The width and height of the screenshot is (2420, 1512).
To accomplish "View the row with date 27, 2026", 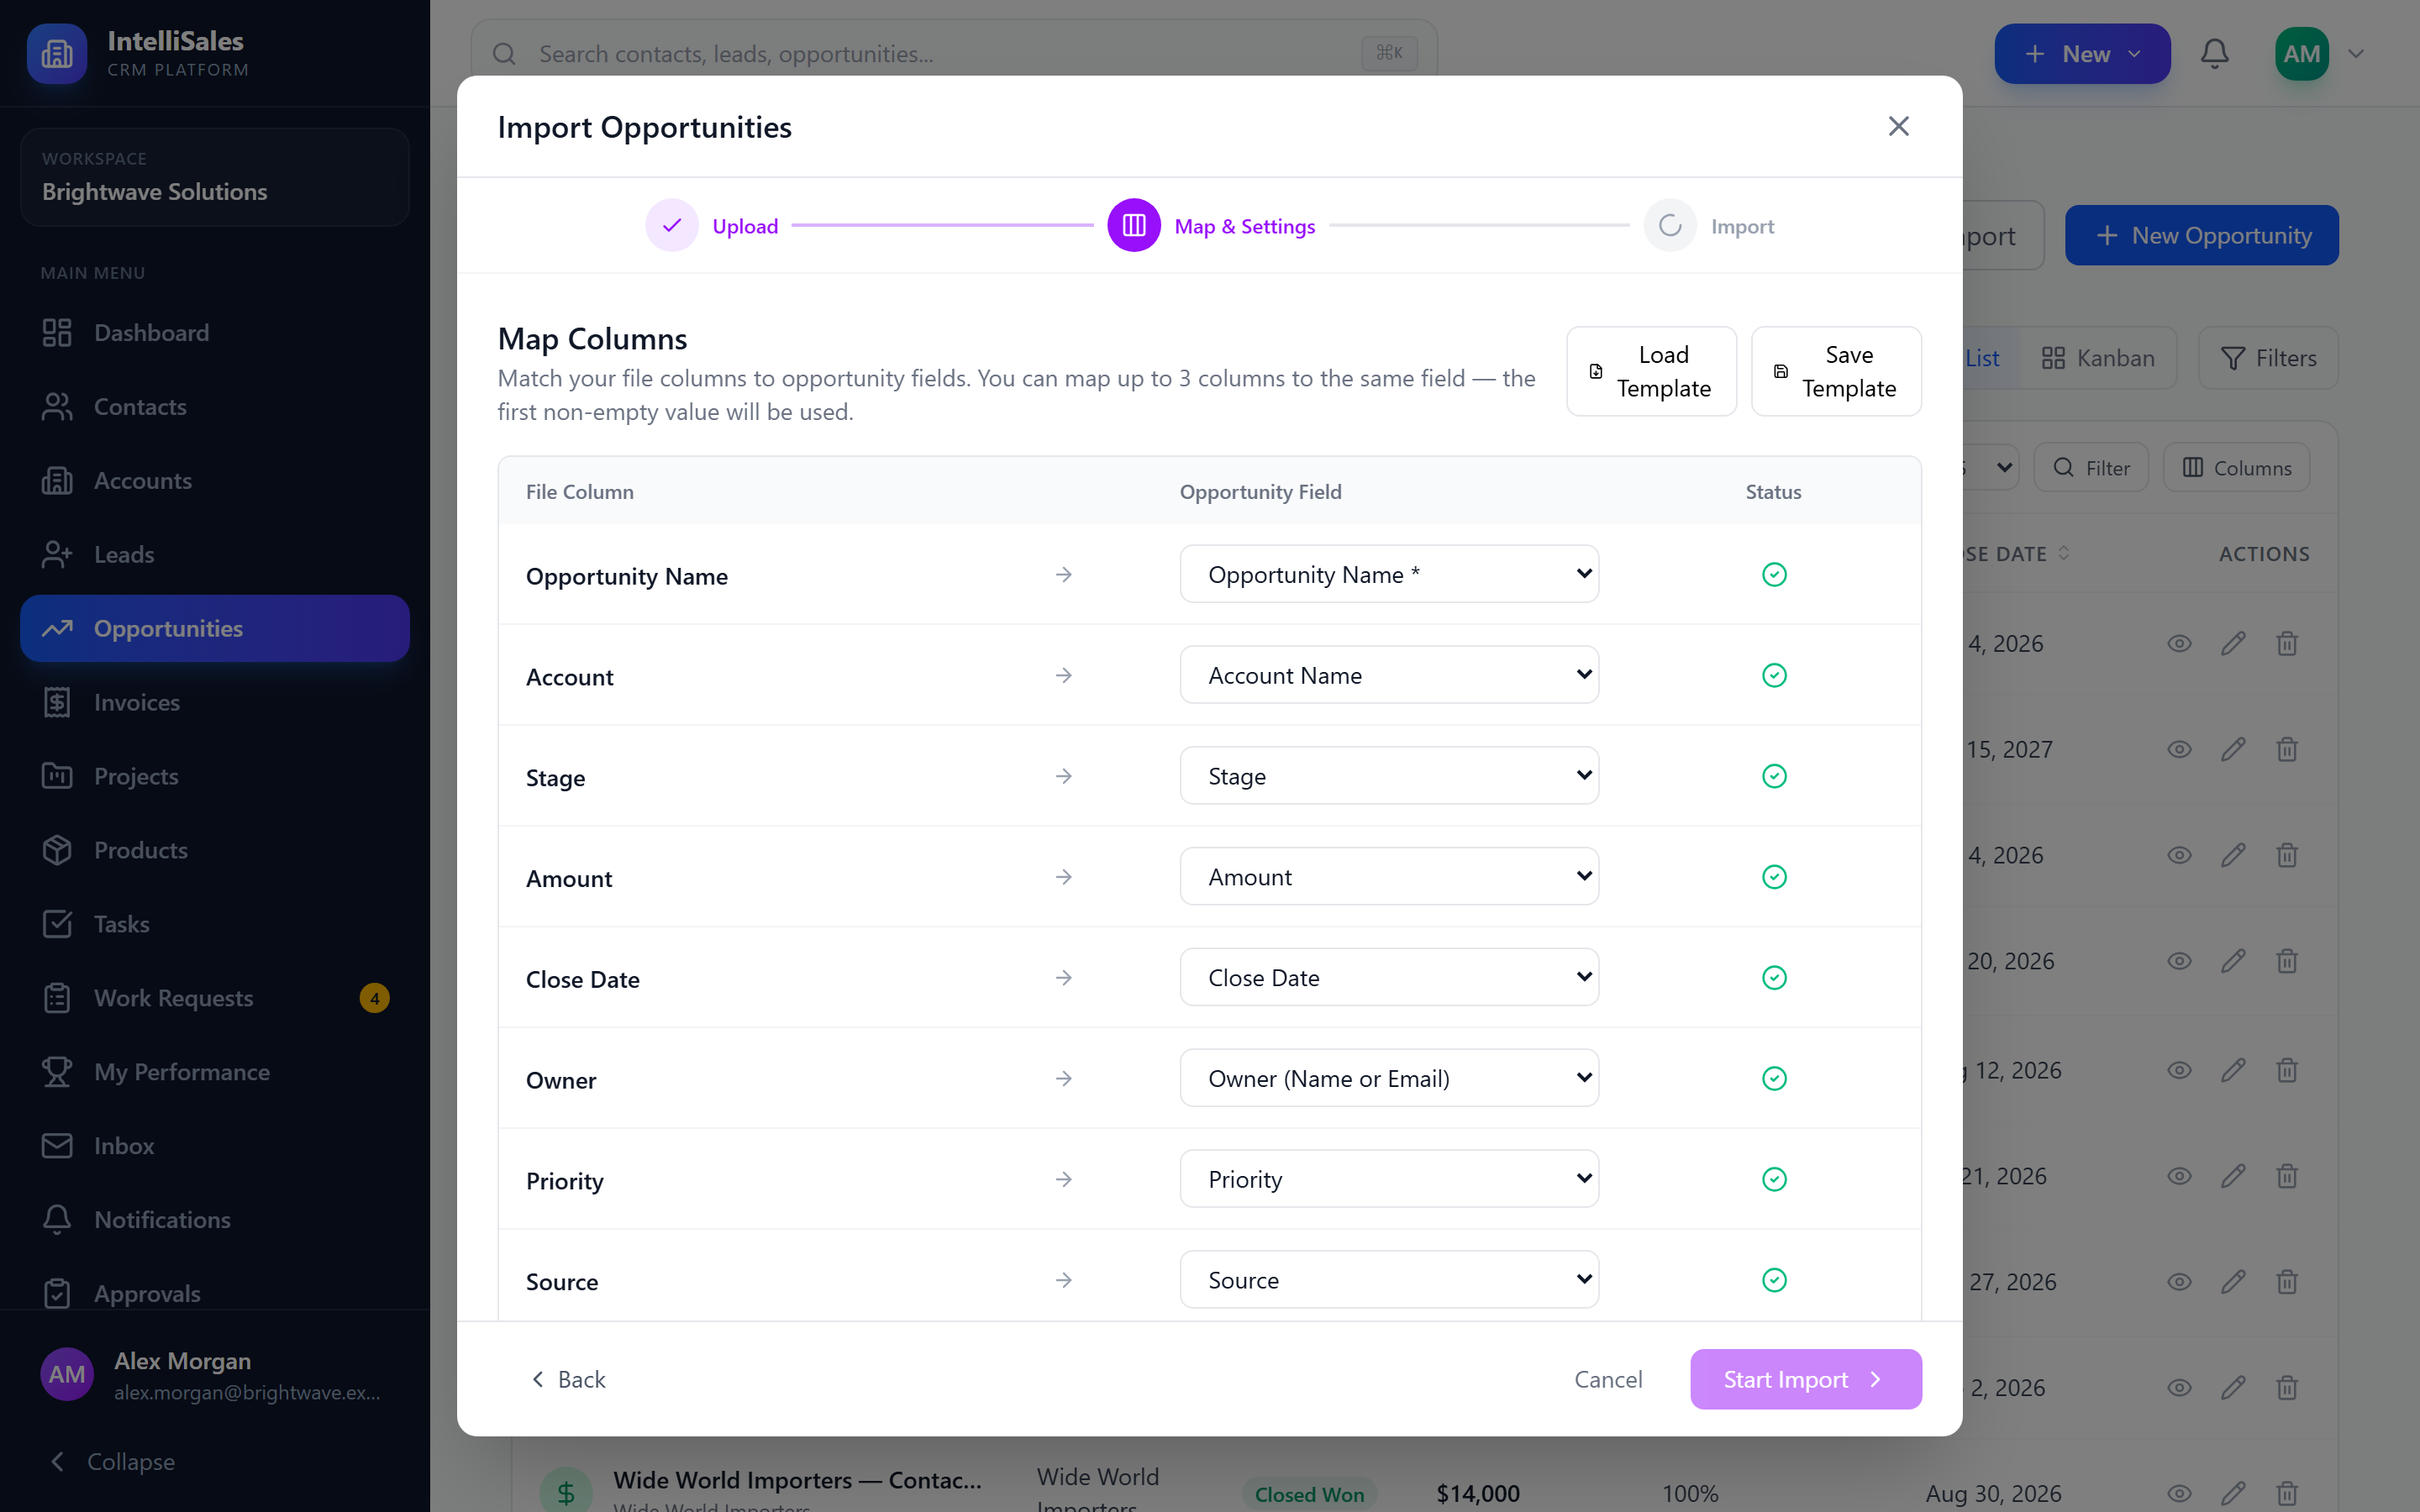I will pyautogui.click(x=2179, y=1282).
